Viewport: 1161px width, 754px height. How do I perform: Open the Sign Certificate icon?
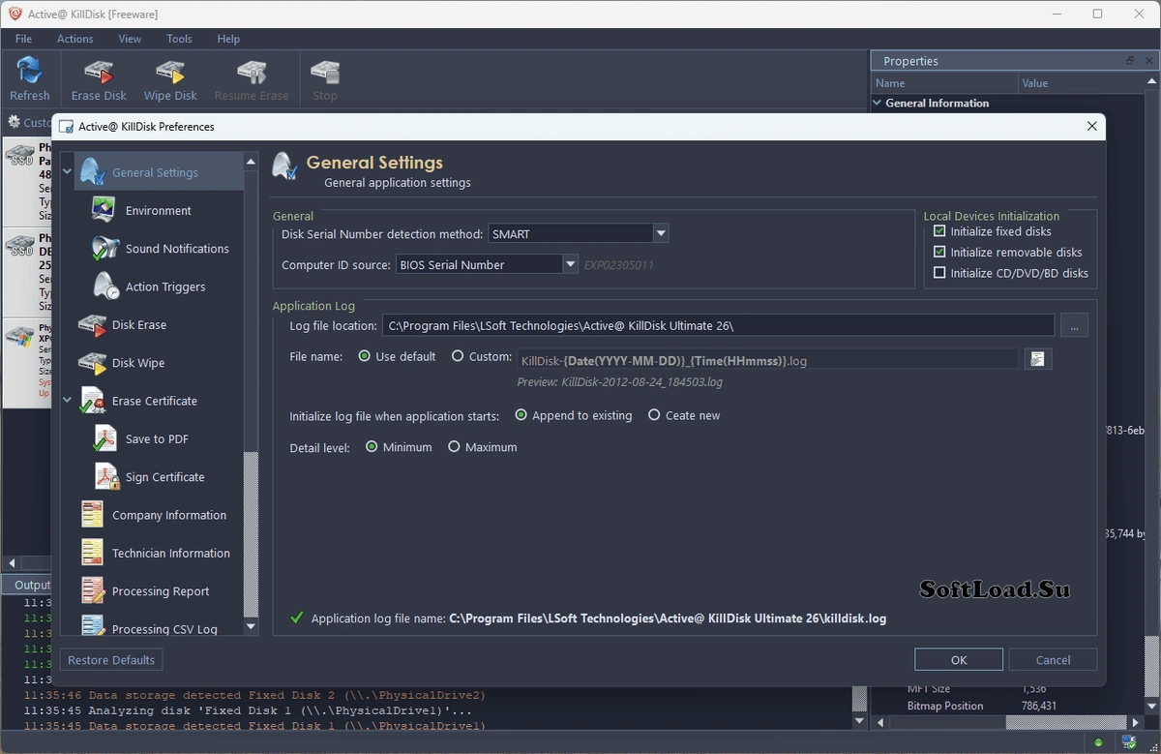[x=105, y=476]
